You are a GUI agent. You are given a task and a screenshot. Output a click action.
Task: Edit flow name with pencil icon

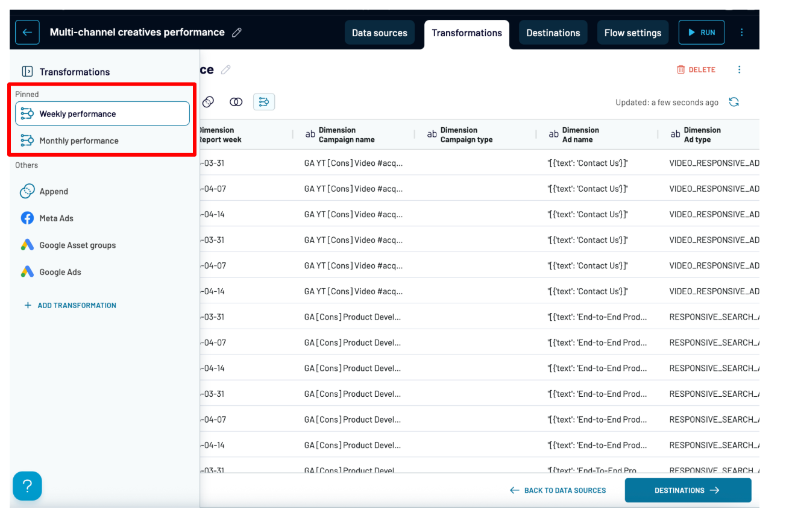click(237, 33)
